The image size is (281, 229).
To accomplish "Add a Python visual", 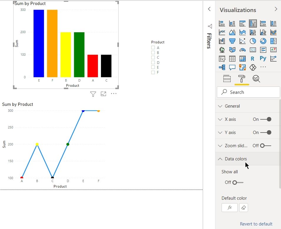I will [x=263, y=58].
